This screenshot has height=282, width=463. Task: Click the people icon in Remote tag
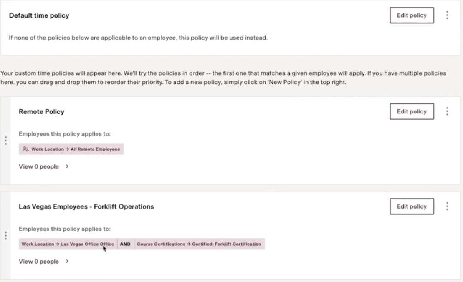click(x=26, y=149)
